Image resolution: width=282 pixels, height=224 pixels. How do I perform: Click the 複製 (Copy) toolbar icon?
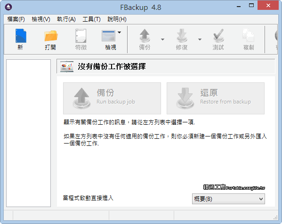(x=249, y=35)
